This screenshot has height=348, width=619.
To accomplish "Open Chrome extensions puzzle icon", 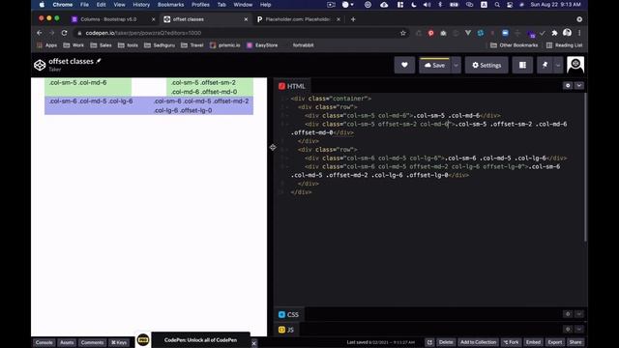I will tap(554, 33).
